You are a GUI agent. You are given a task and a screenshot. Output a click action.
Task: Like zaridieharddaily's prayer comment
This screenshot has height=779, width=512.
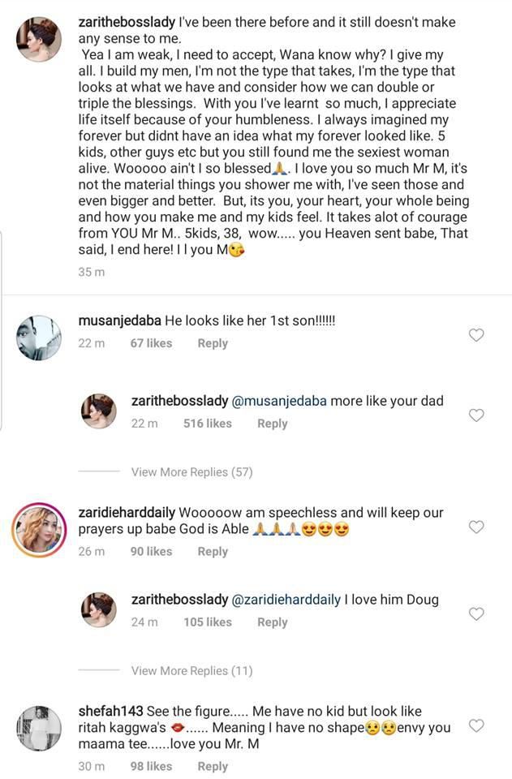pyautogui.click(x=476, y=526)
